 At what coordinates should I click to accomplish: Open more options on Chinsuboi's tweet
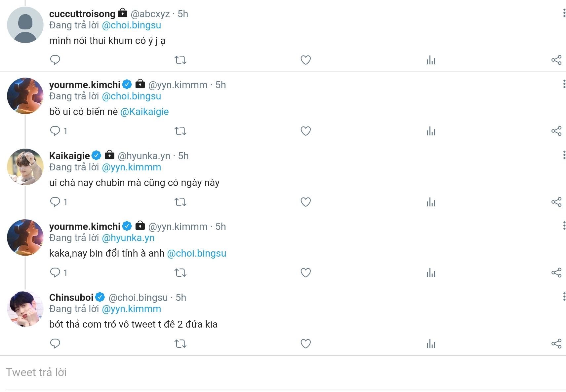(564, 297)
